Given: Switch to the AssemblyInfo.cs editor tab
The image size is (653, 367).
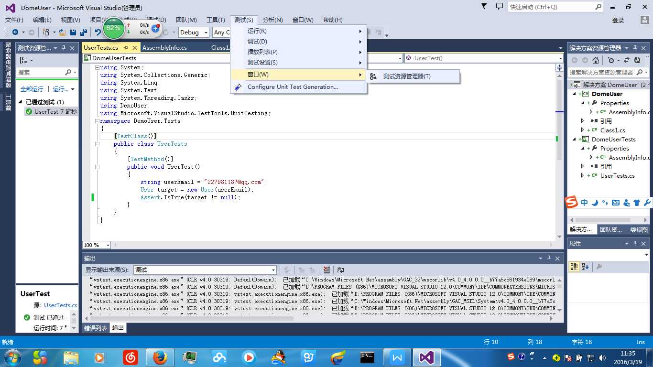Looking at the screenshot, I should (164, 48).
